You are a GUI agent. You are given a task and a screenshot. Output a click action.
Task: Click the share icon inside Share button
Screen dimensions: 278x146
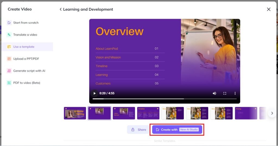(133, 130)
